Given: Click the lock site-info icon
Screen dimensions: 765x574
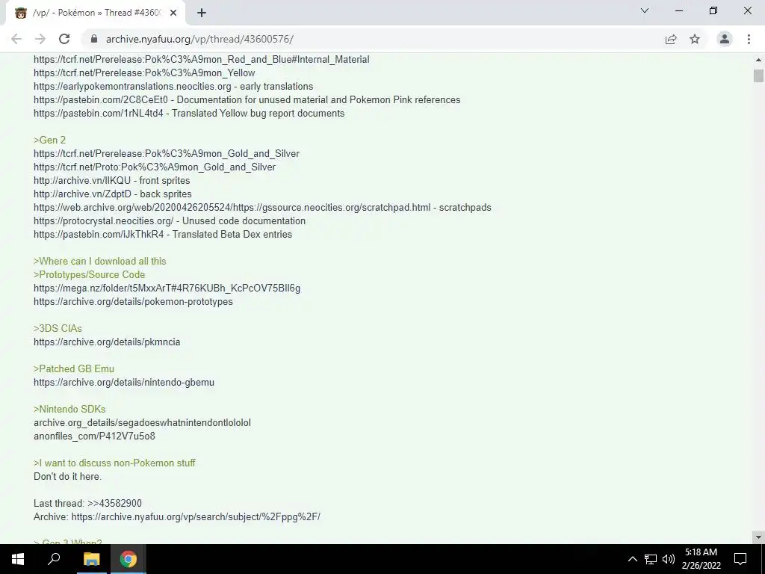Looking at the screenshot, I should [94, 39].
